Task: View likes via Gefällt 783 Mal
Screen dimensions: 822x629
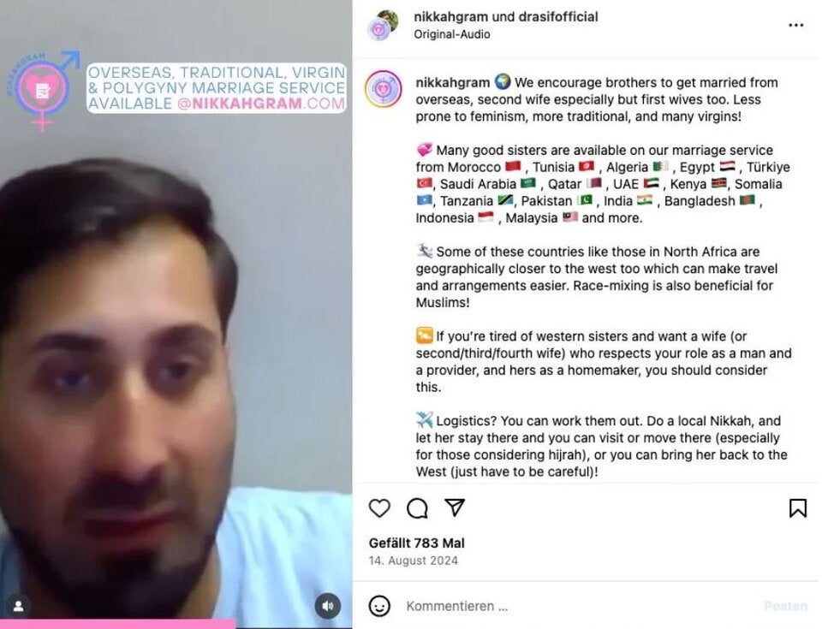Action: (x=417, y=543)
